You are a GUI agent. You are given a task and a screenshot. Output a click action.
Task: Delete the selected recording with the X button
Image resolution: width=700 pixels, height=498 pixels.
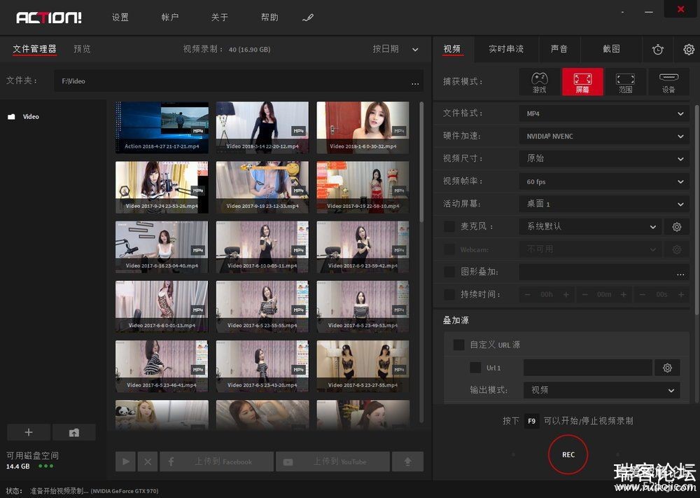pyautogui.click(x=148, y=462)
